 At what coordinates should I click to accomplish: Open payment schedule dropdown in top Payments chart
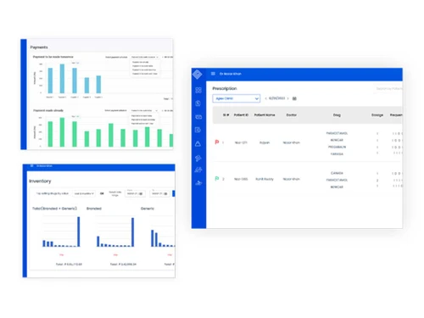[x=145, y=57]
